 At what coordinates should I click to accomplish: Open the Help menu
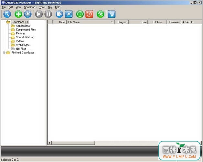pyautogui.click(x=58, y=7)
